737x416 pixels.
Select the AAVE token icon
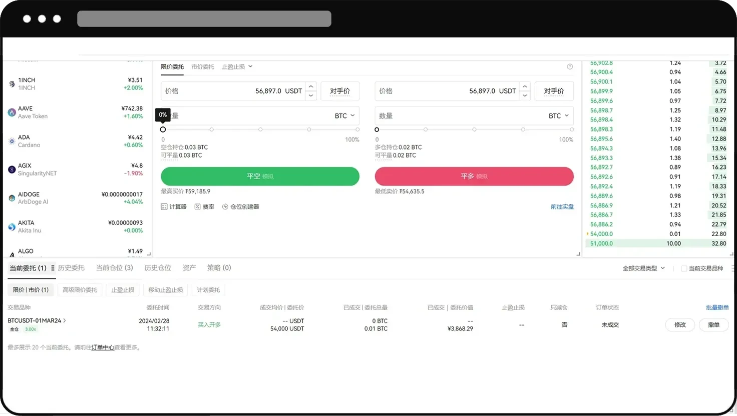click(x=11, y=112)
